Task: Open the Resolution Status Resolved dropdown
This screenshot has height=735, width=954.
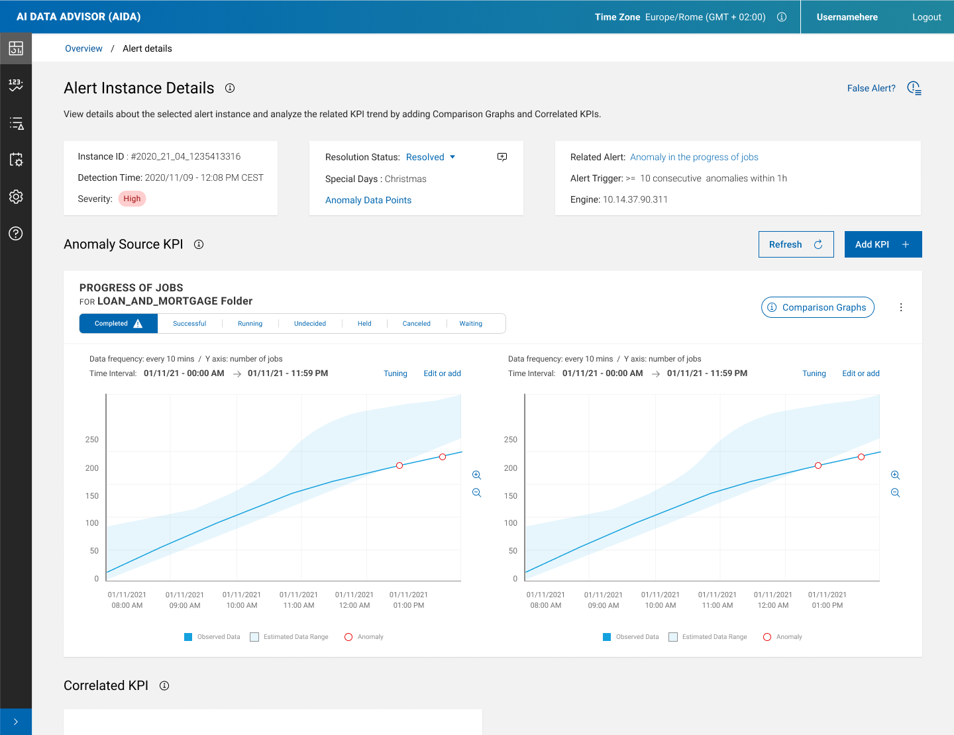Action: tap(431, 157)
